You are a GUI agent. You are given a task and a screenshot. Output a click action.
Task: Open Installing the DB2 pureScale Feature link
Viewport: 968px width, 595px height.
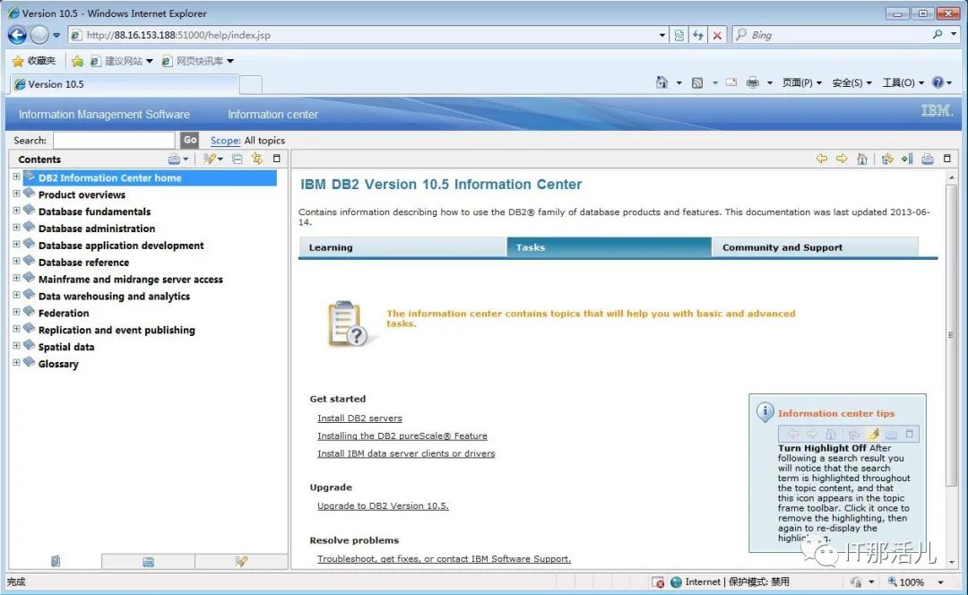[402, 435]
